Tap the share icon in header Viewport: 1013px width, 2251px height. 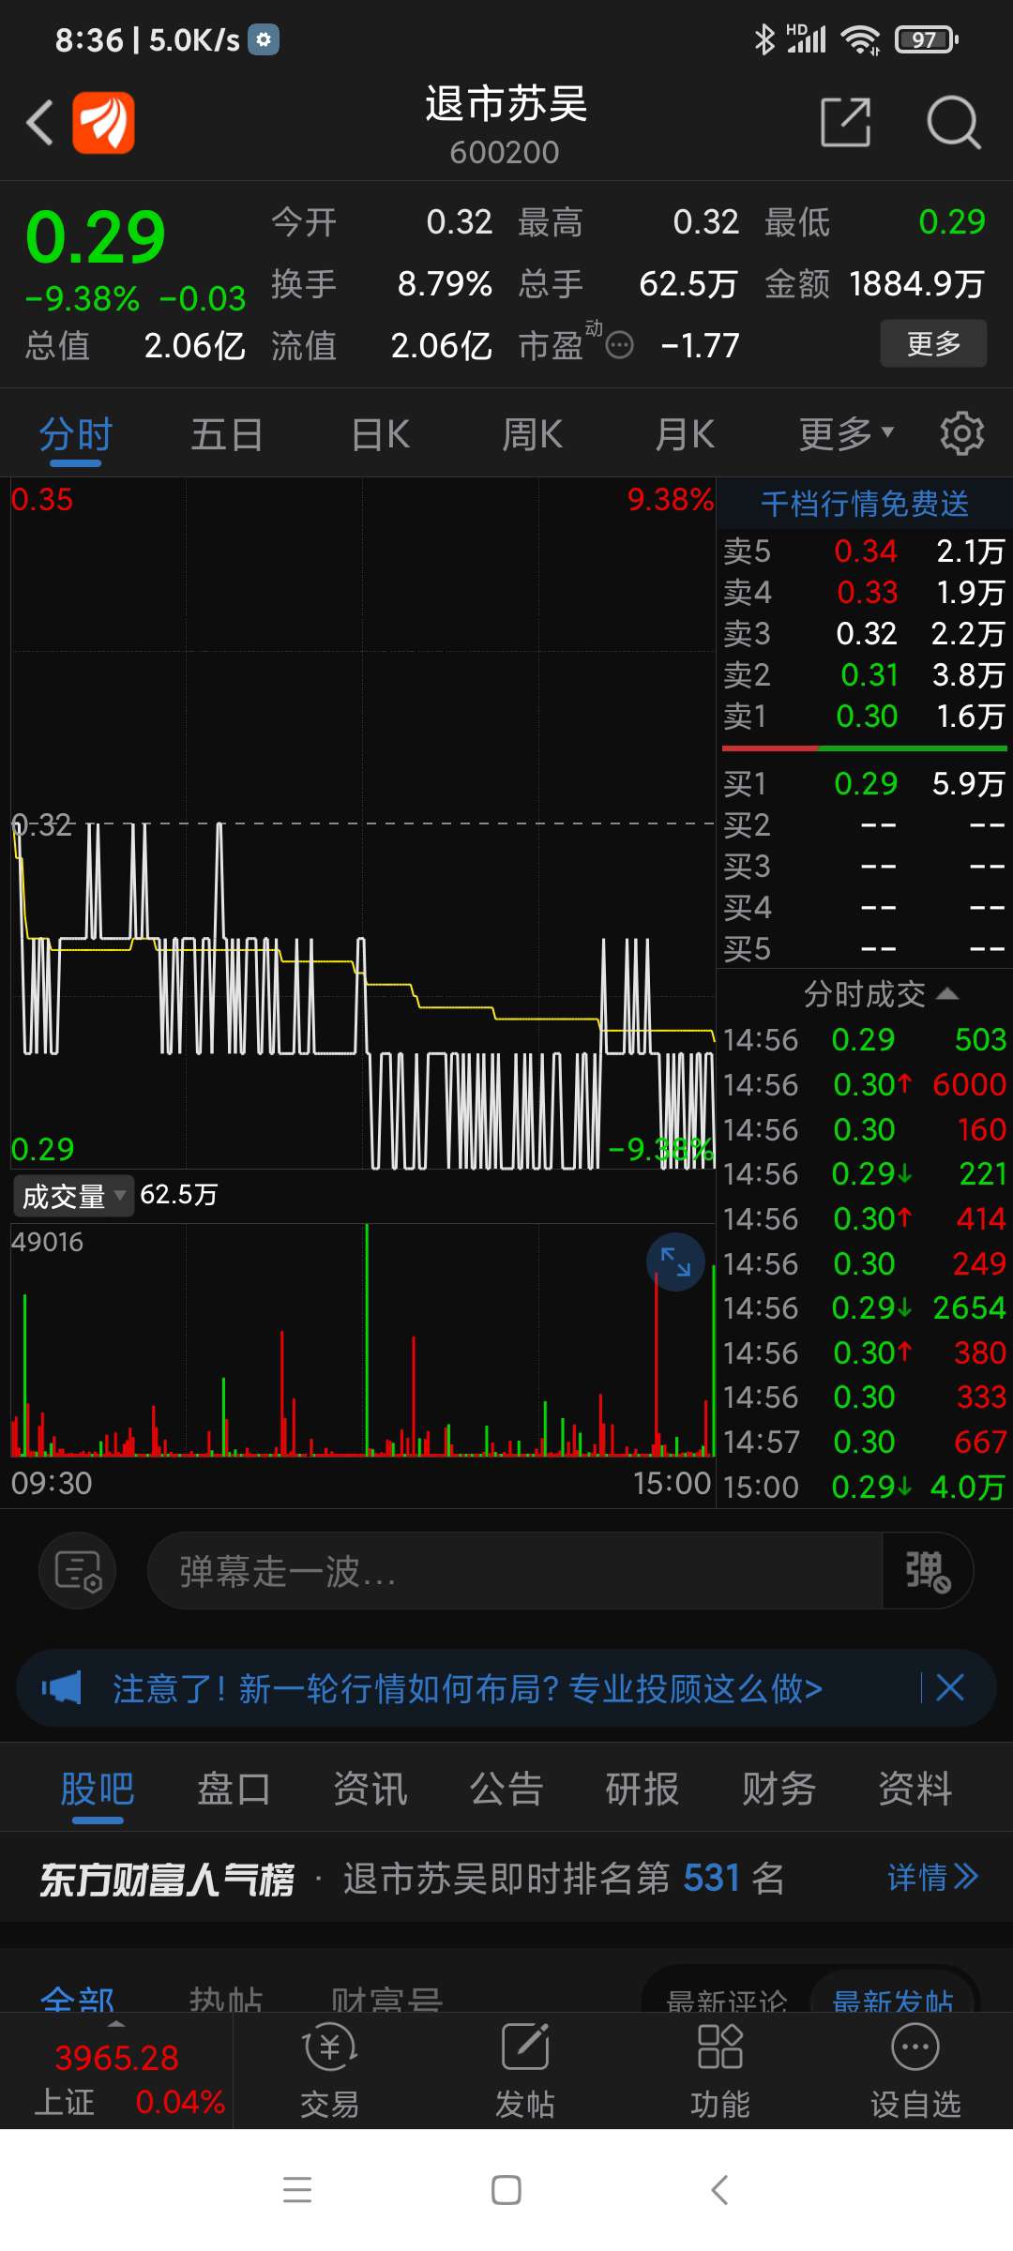pyautogui.click(x=845, y=122)
